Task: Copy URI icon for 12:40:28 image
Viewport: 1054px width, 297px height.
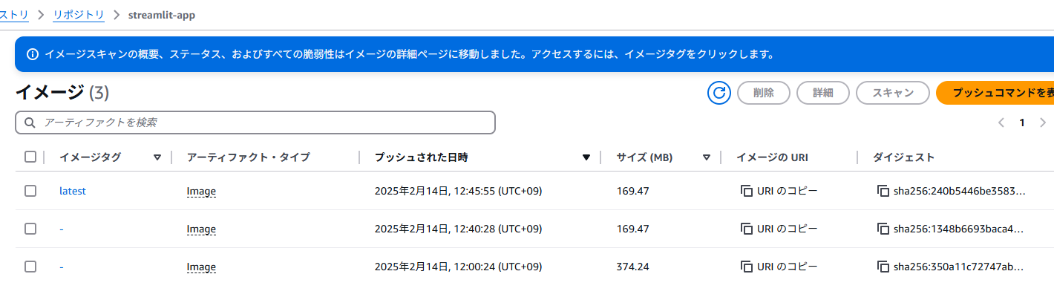Action: coord(746,229)
